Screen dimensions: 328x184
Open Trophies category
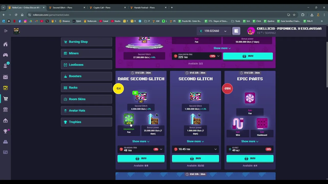tap(86, 122)
